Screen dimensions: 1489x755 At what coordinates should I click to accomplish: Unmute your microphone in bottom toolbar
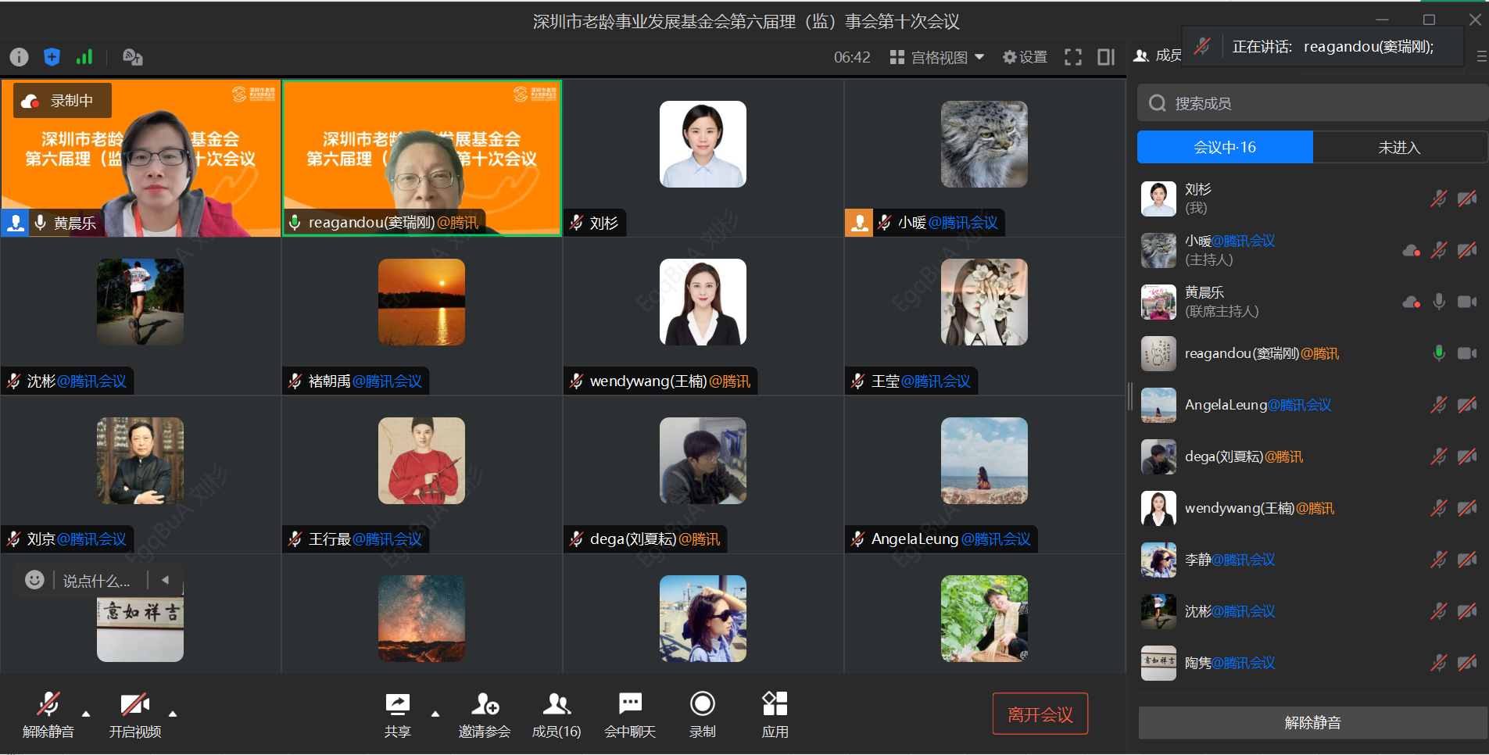point(48,713)
